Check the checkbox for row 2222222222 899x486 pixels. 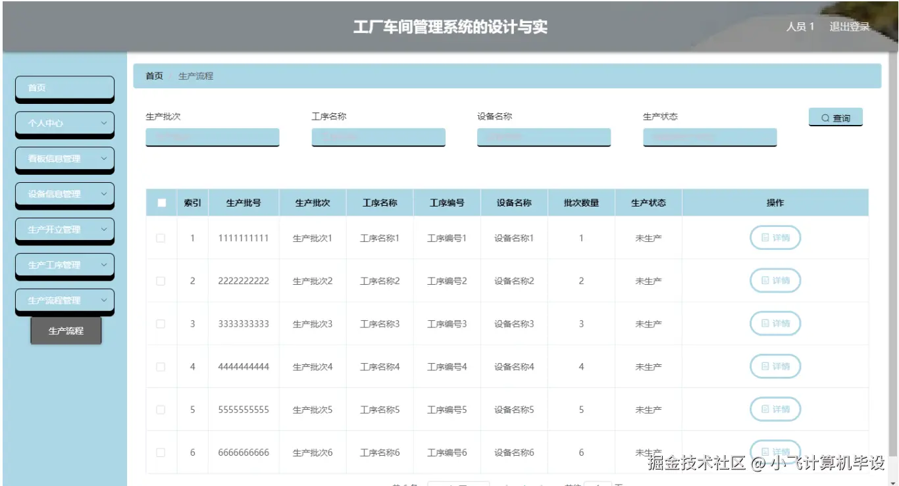pos(161,281)
